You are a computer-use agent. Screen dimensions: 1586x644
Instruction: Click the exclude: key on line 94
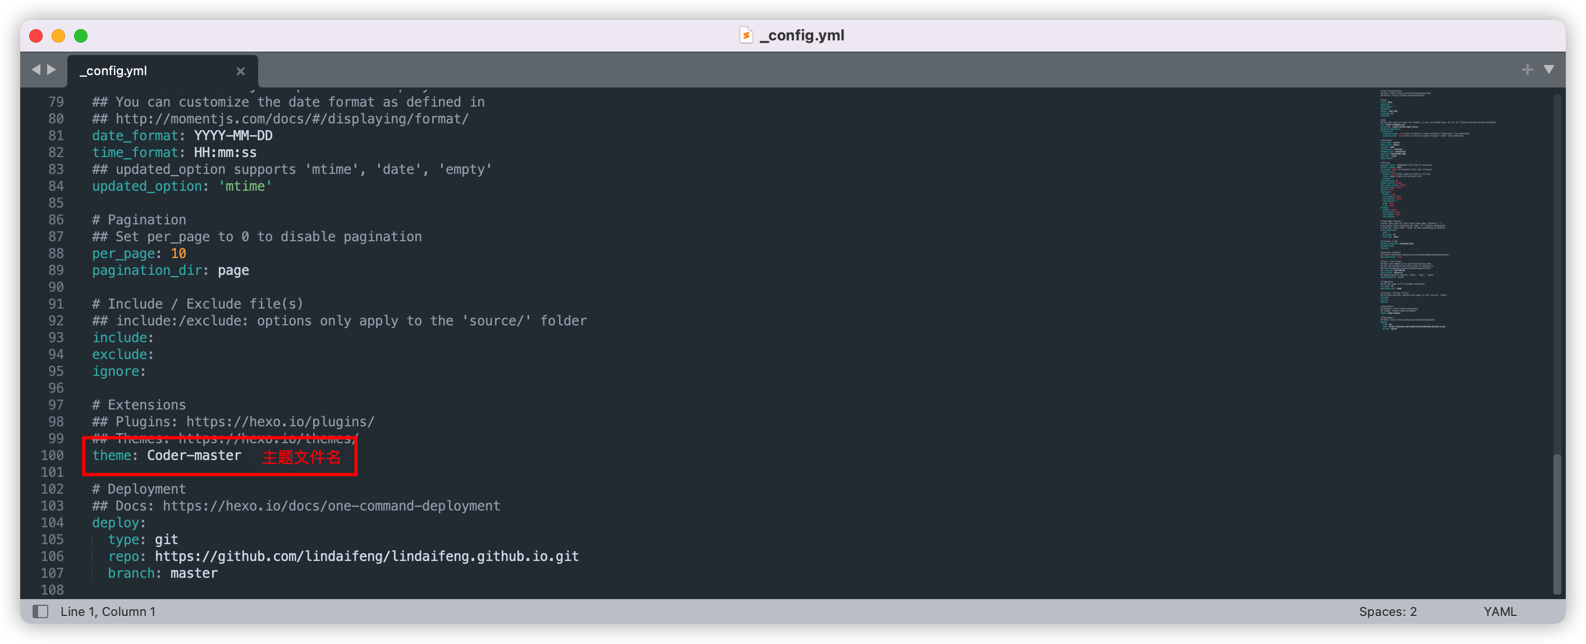122,354
